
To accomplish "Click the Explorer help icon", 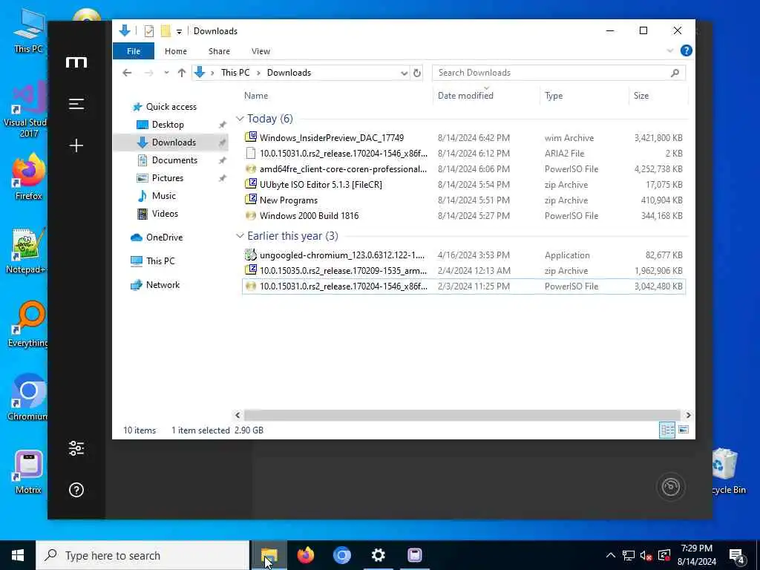I will click(x=686, y=51).
